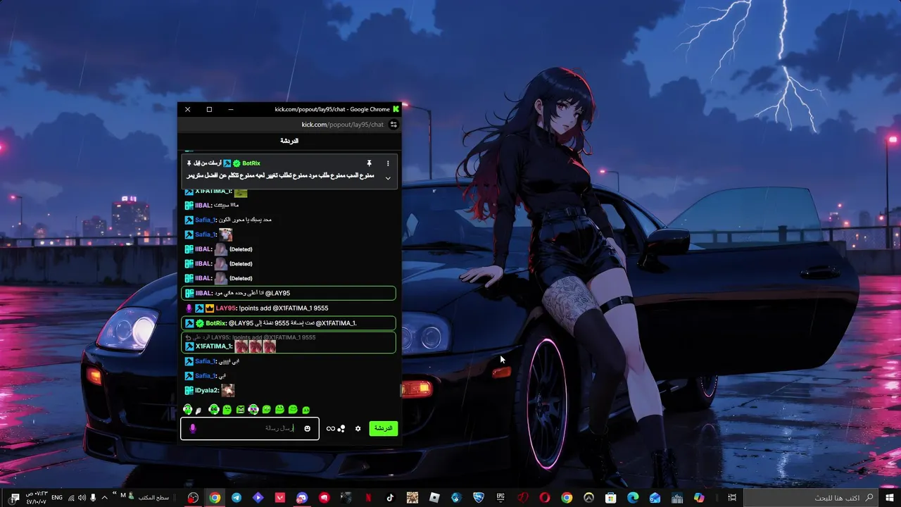Screen dimensions: 901x507
Task: Click the image thumbnail in IDyala2's message
Action: pyautogui.click(x=227, y=390)
